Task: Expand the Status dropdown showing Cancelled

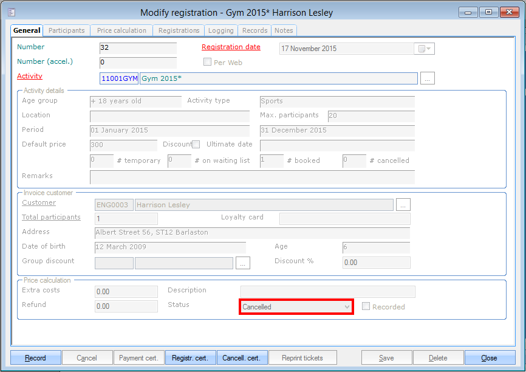Action: point(347,307)
